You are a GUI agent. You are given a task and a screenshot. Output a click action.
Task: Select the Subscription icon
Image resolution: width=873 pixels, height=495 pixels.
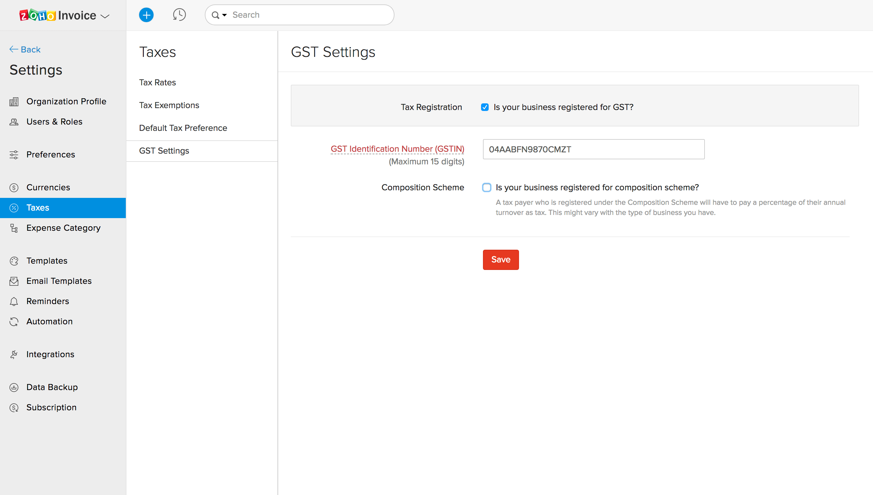click(x=14, y=407)
